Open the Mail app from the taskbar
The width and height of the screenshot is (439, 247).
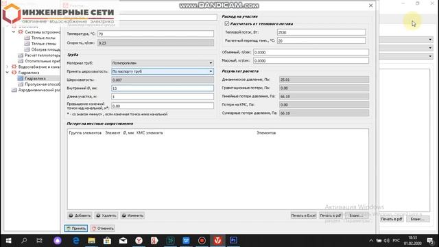tap(123, 240)
